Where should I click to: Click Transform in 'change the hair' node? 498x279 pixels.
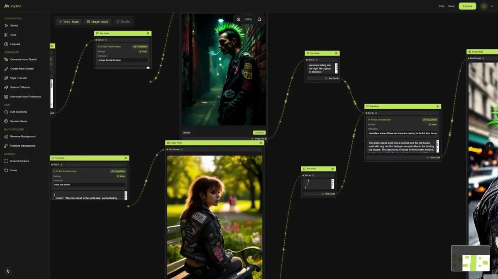[140, 46]
